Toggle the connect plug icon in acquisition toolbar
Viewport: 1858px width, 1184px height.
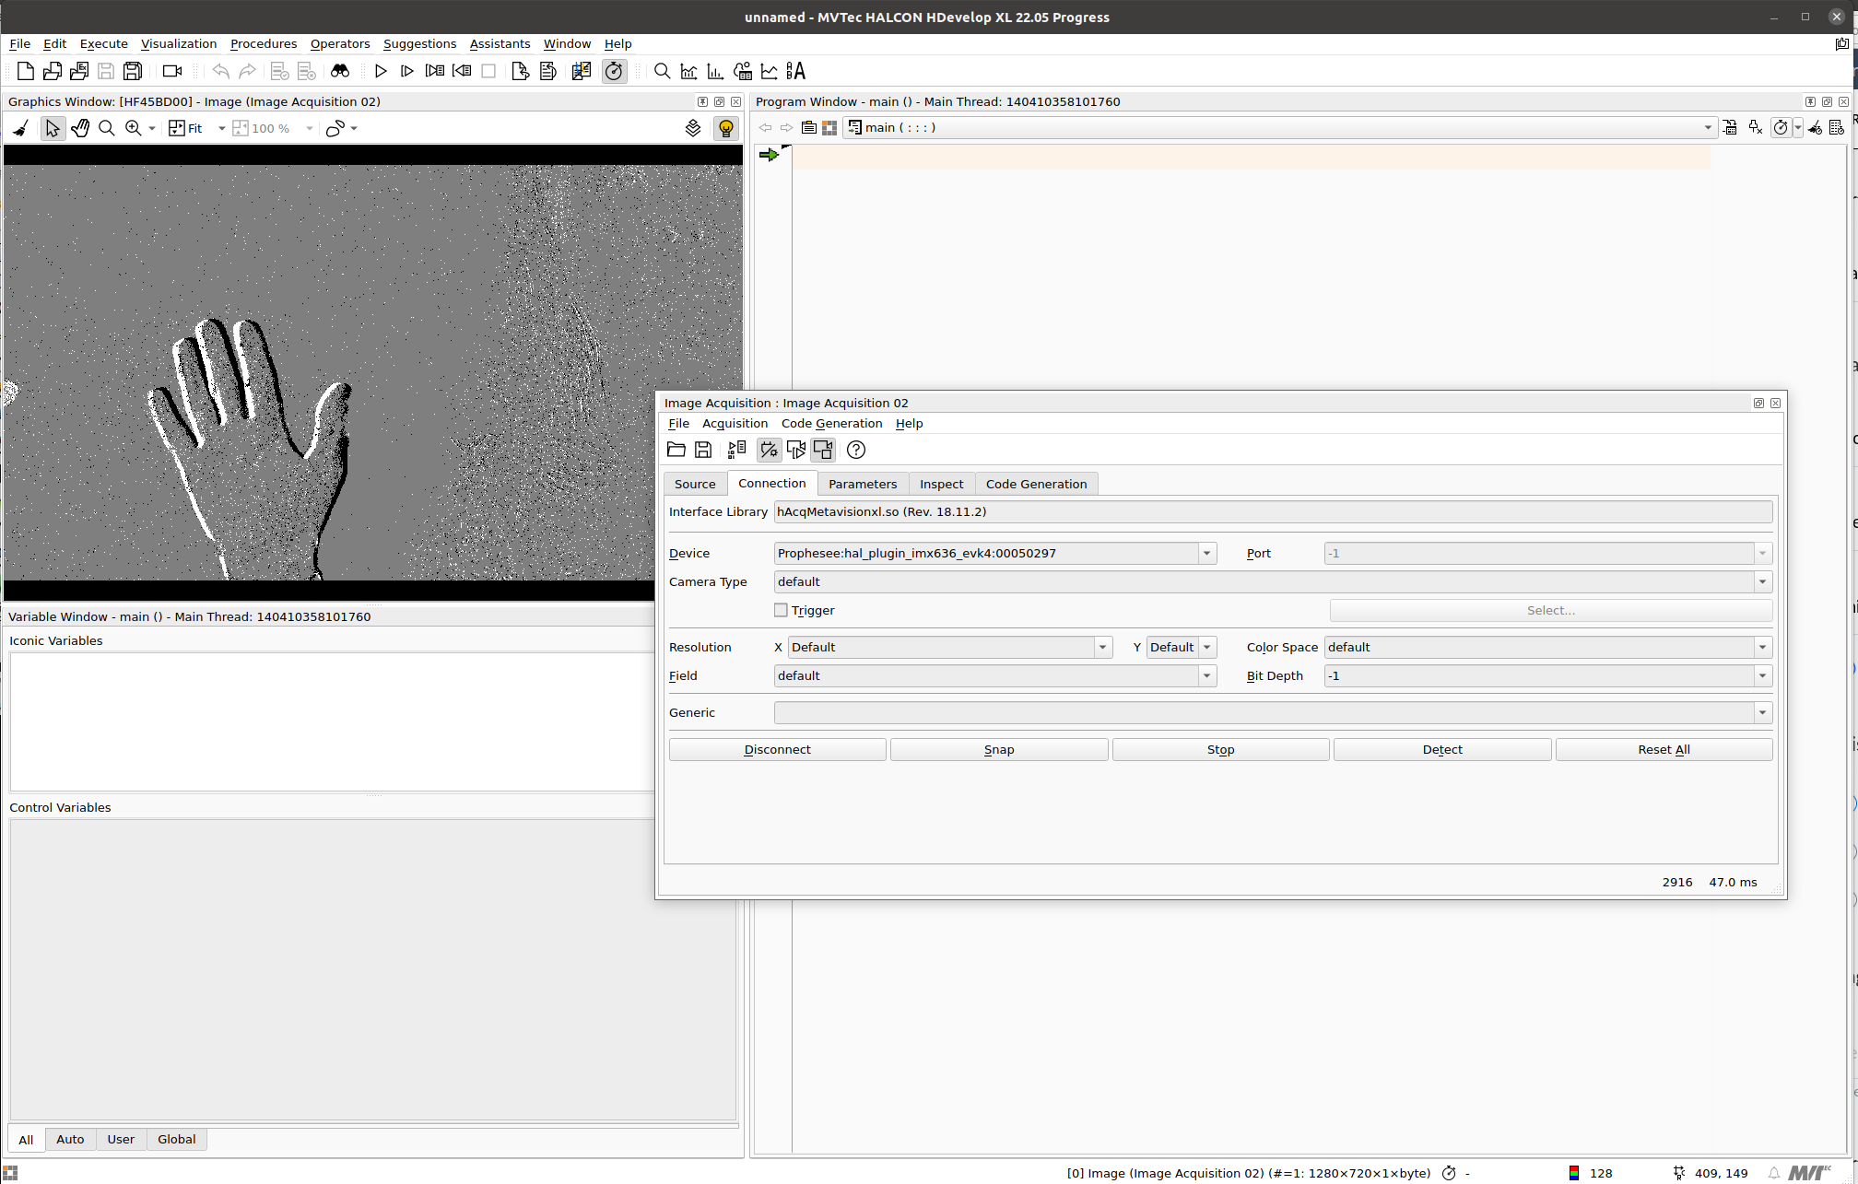coord(769,450)
